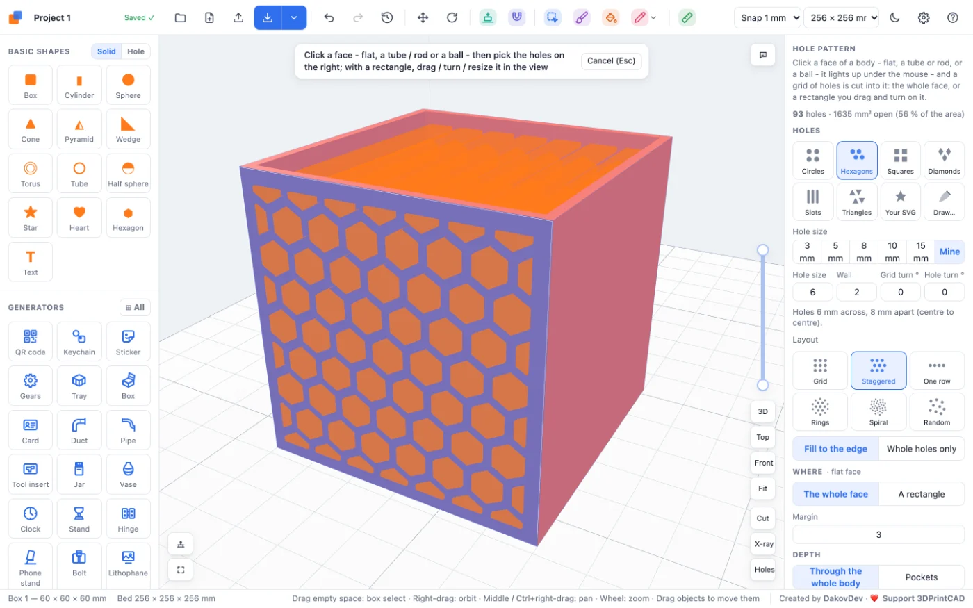The height and width of the screenshot is (608, 973).
Task: Toggle the X-ray view
Action: pyautogui.click(x=764, y=544)
